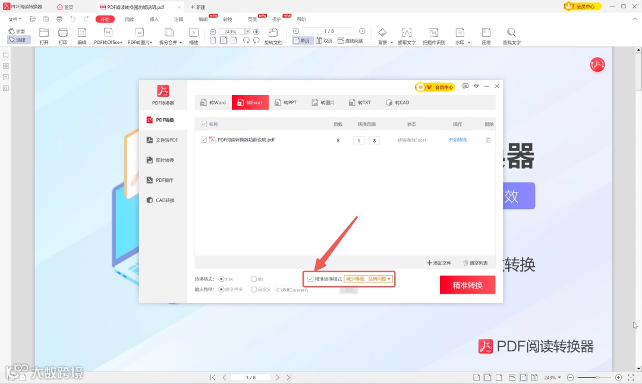Uncheck PDF阅读转换器功能说明.pdf row checkbox
642x384 pixels.
(204, 140)
